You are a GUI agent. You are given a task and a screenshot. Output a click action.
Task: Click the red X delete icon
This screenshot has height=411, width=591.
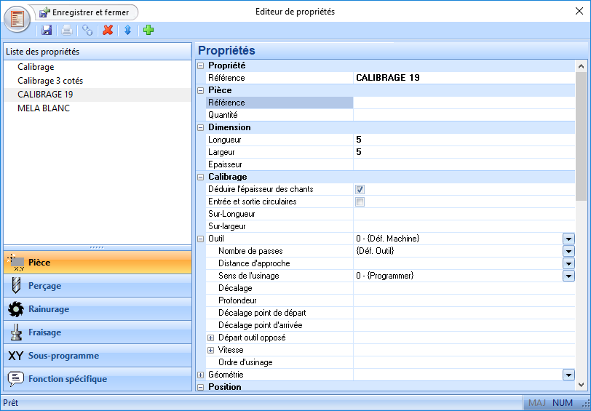click(x=108, y=31)
